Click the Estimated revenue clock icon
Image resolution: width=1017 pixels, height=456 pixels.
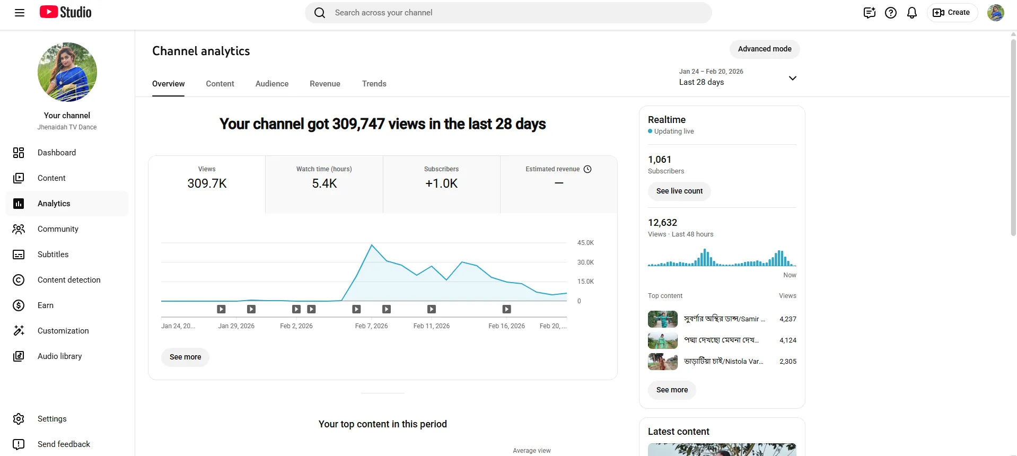click(x=588, y=169)
